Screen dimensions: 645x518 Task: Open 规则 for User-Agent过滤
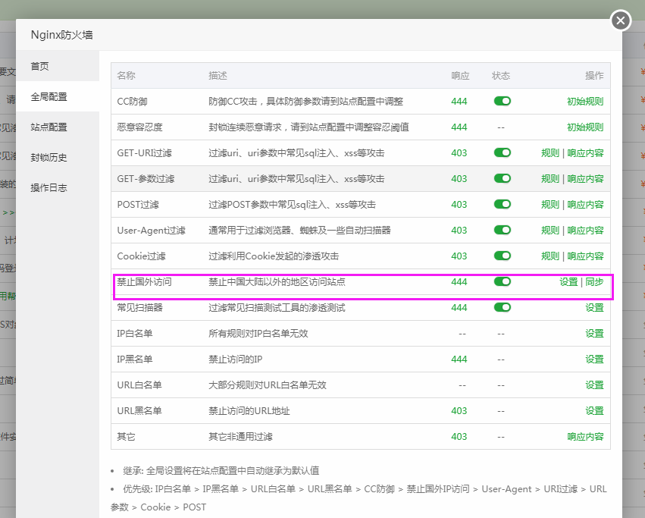550,230
